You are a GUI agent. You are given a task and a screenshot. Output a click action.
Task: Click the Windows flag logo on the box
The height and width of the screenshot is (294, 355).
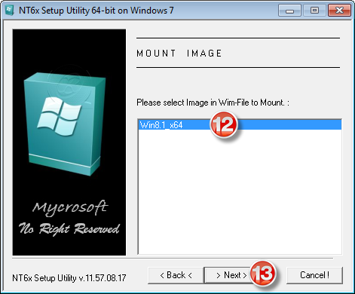(x=60, y=116)
